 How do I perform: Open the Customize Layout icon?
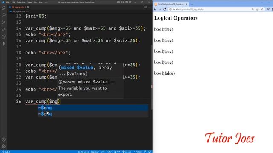(130, 2)
